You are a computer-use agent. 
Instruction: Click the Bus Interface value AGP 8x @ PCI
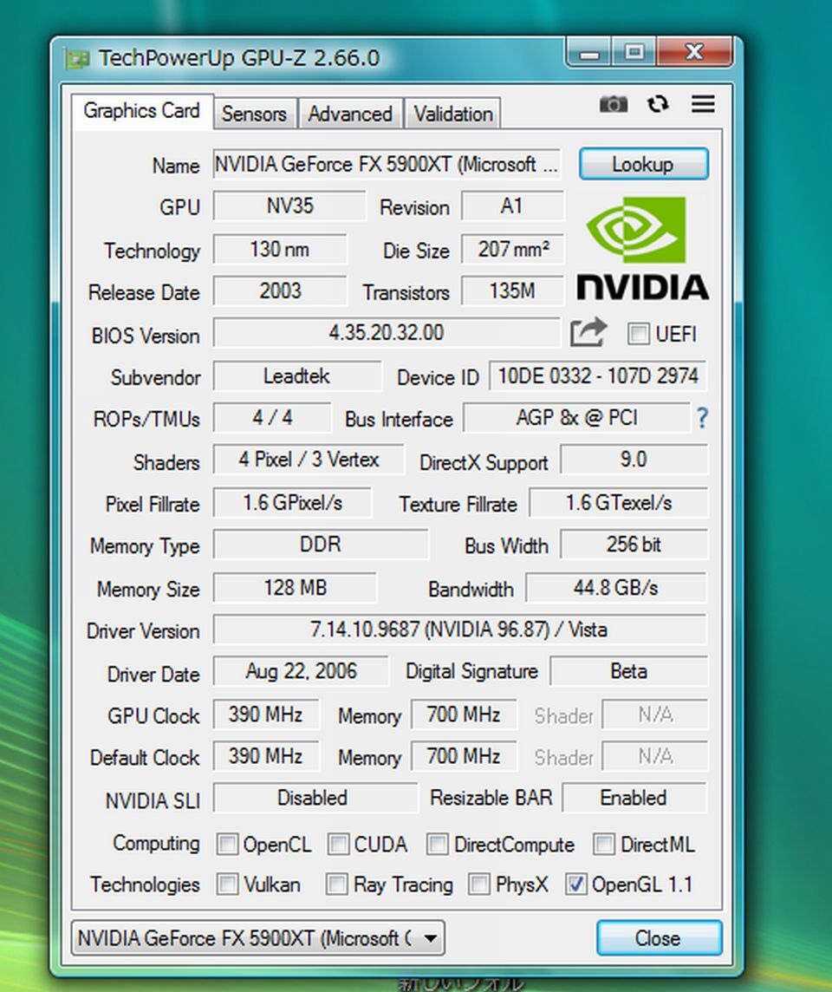[x=576, y=418]
